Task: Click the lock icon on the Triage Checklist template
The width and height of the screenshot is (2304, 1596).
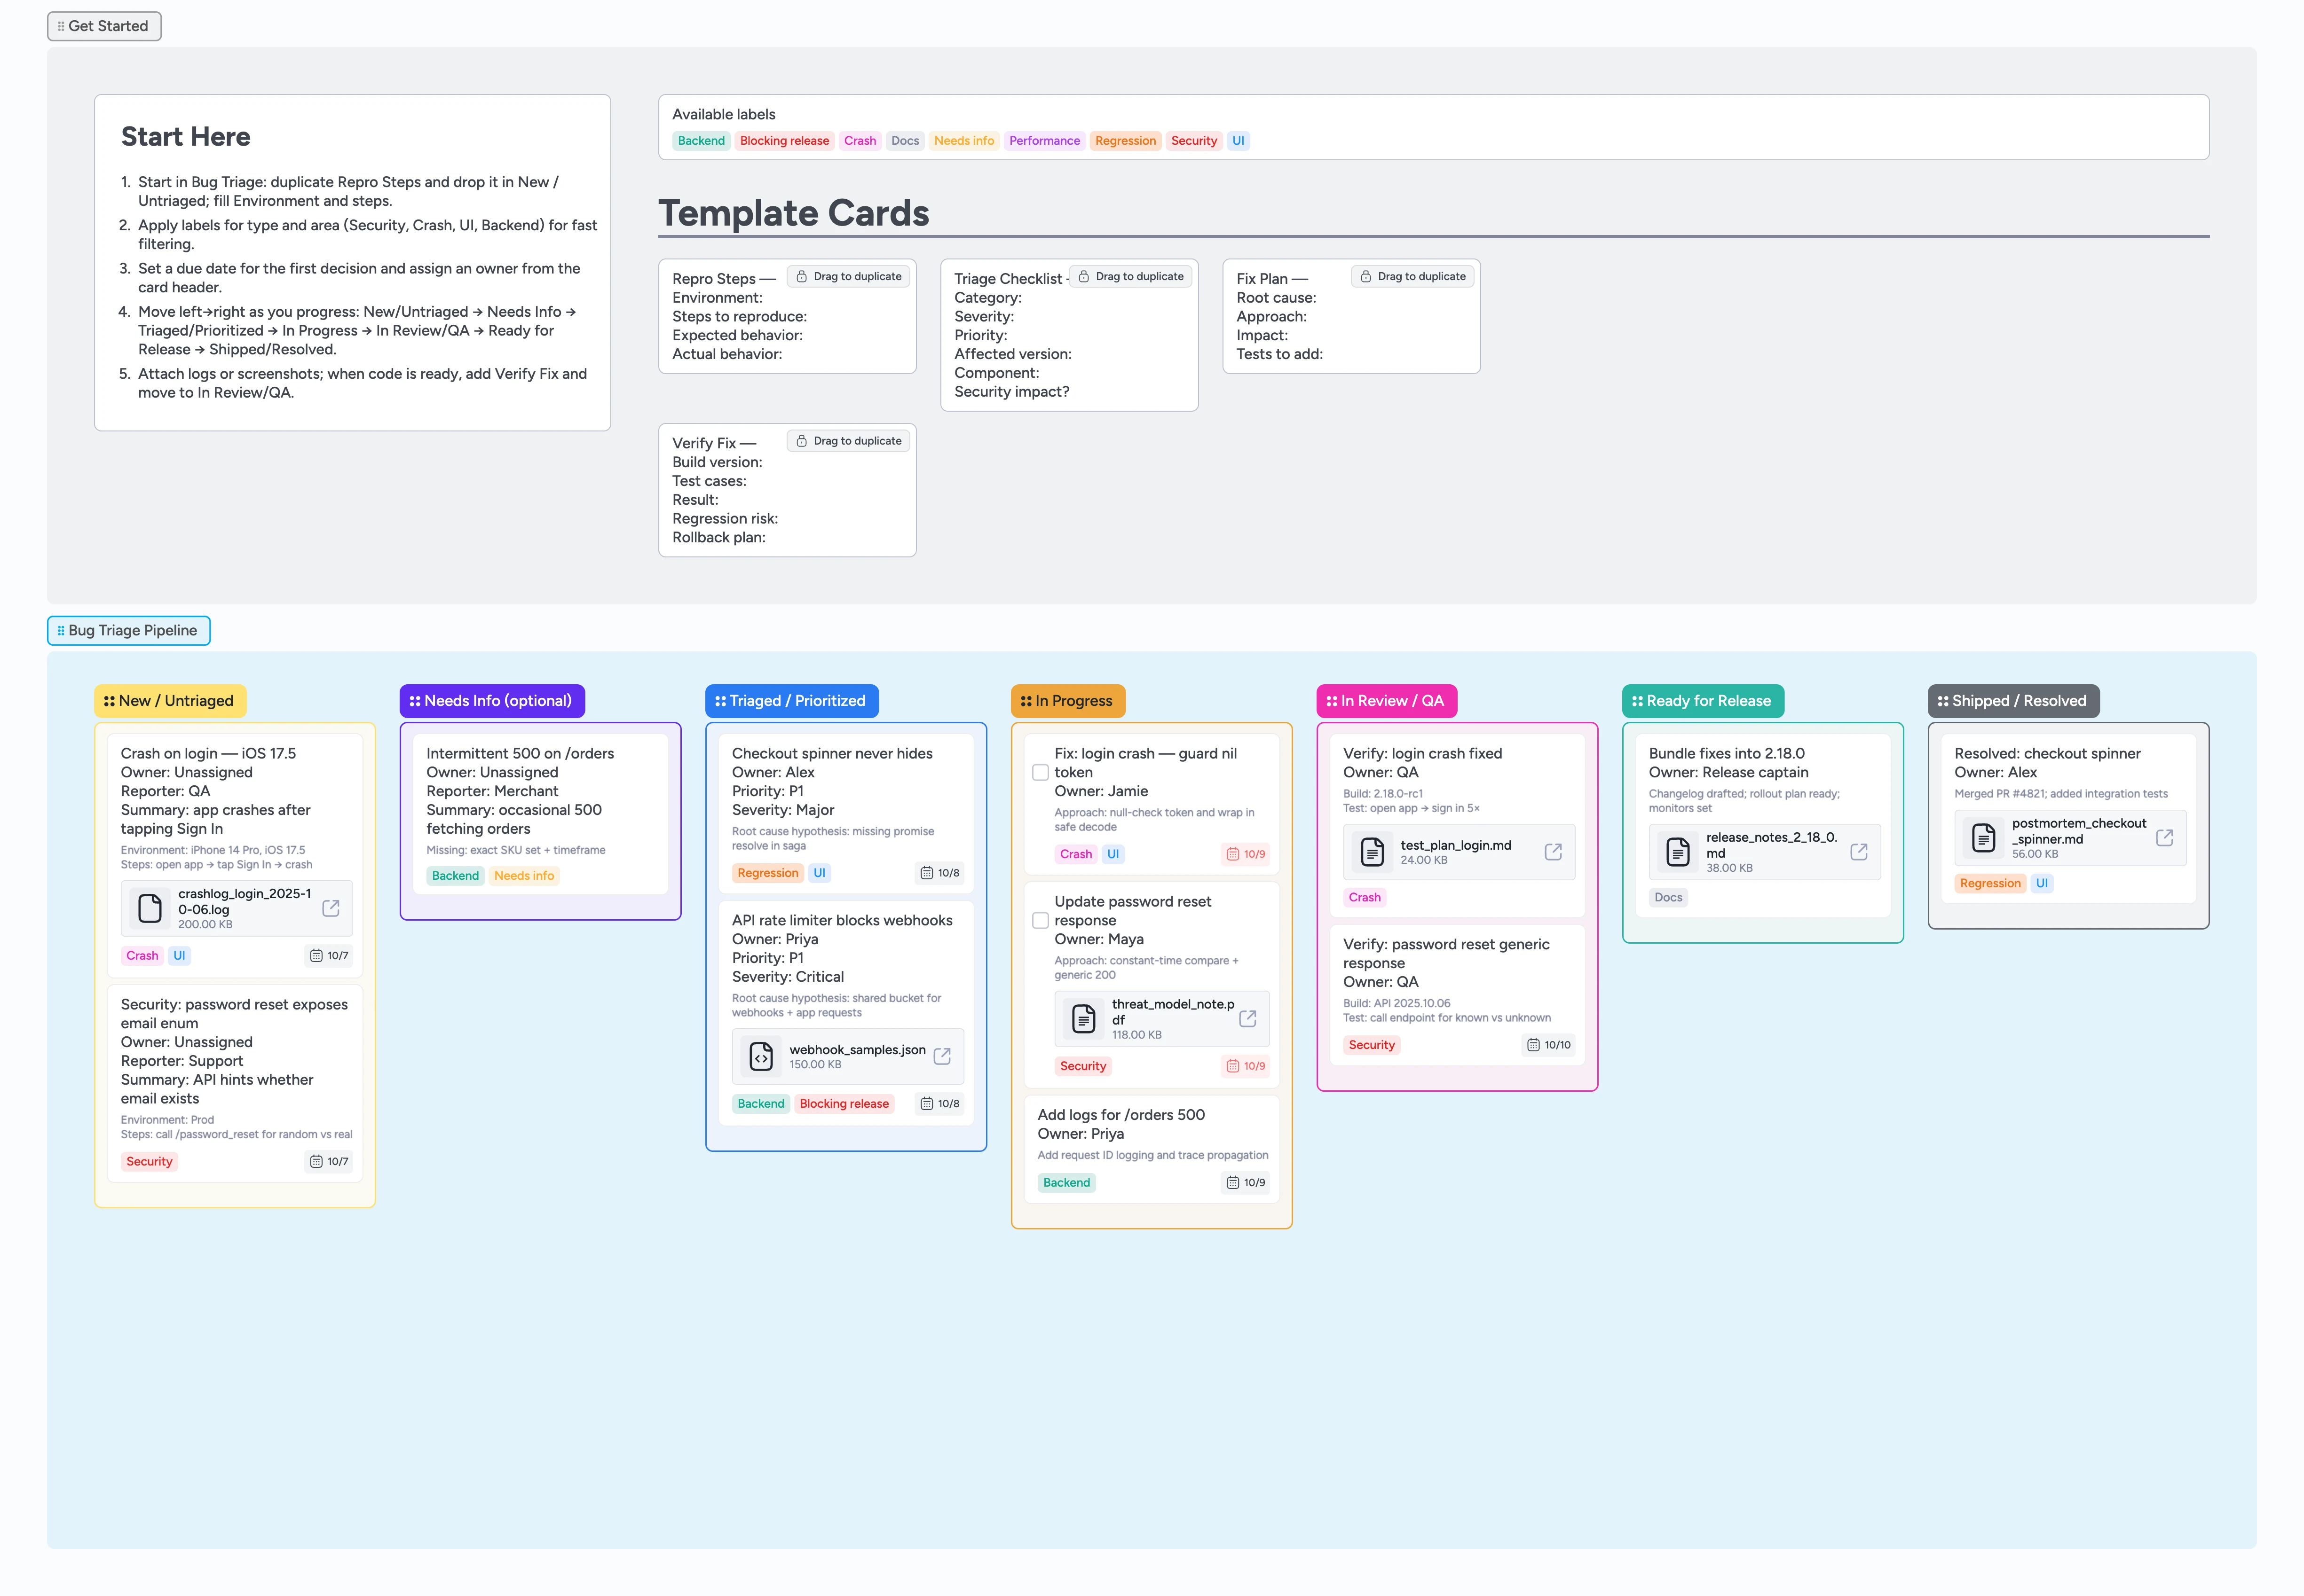Action: (x=1083, y=276)
